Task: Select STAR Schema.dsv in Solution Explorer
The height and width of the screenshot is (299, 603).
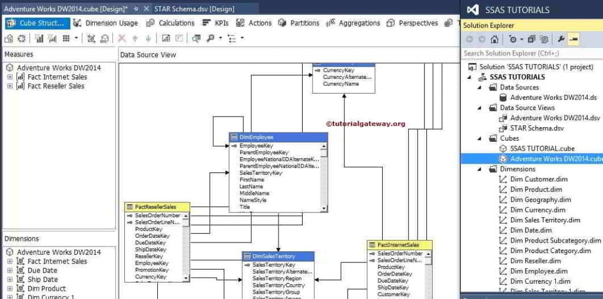Action: 537,128
